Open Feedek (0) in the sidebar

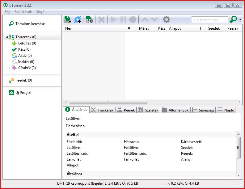coord(20,80)
